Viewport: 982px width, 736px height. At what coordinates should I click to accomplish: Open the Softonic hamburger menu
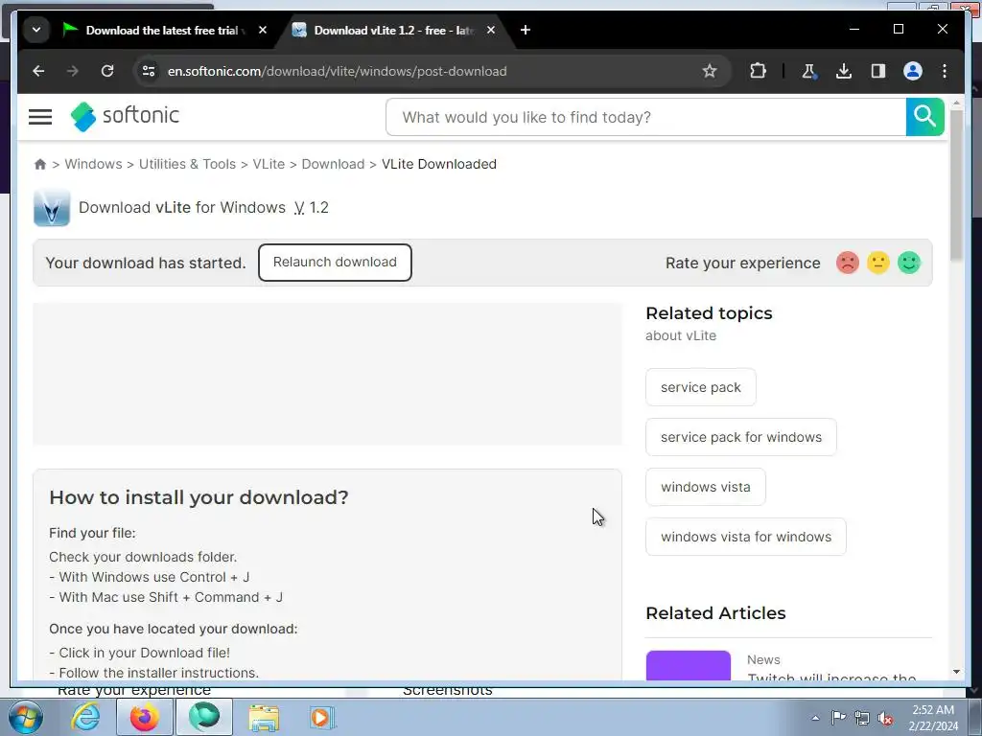pyautogui.click(x=40, y=116)
